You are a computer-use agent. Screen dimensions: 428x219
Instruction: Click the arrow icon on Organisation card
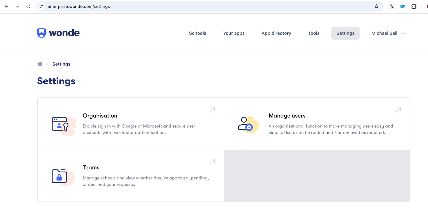click(212, 110)
